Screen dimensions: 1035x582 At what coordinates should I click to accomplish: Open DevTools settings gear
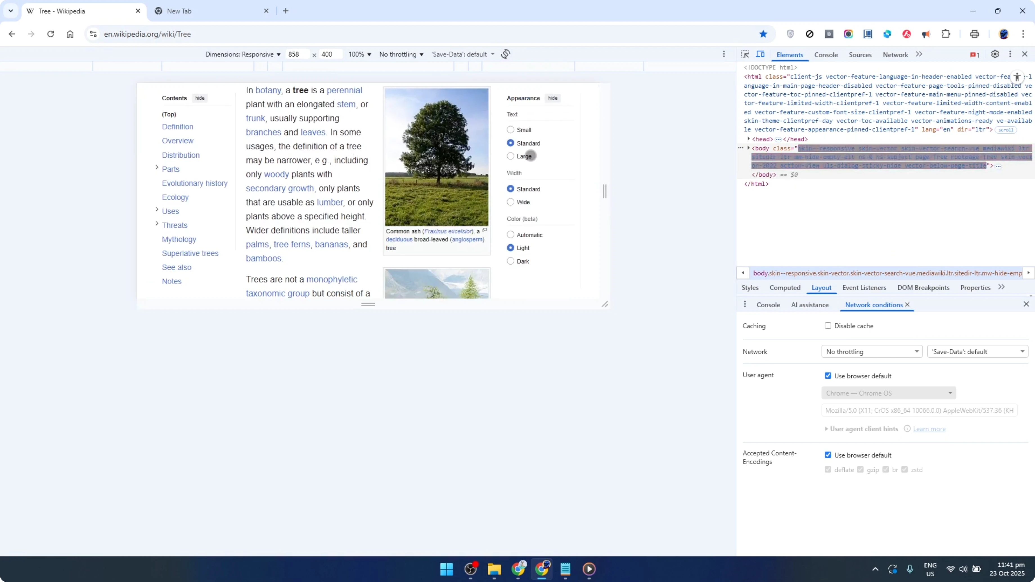tap(995, 54)
